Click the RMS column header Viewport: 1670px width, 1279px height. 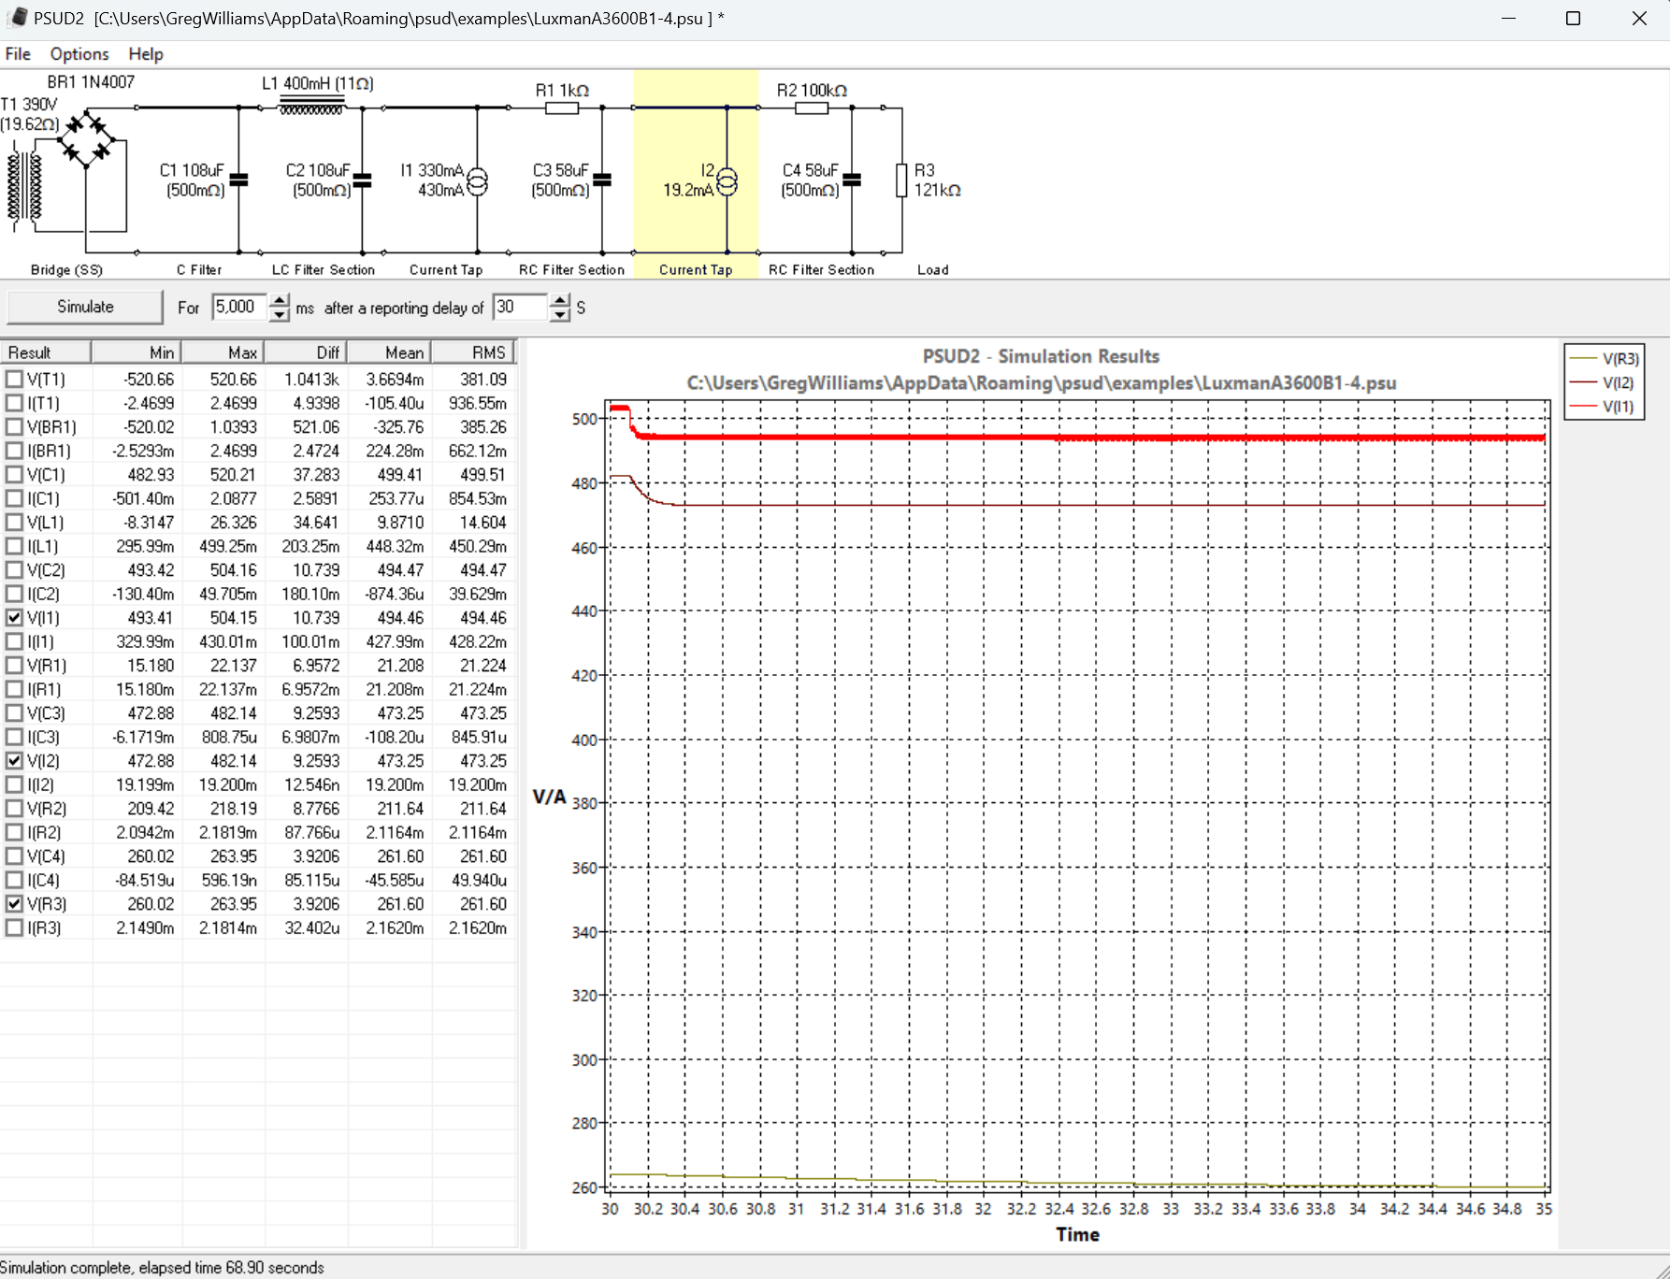tap(473, 352)
